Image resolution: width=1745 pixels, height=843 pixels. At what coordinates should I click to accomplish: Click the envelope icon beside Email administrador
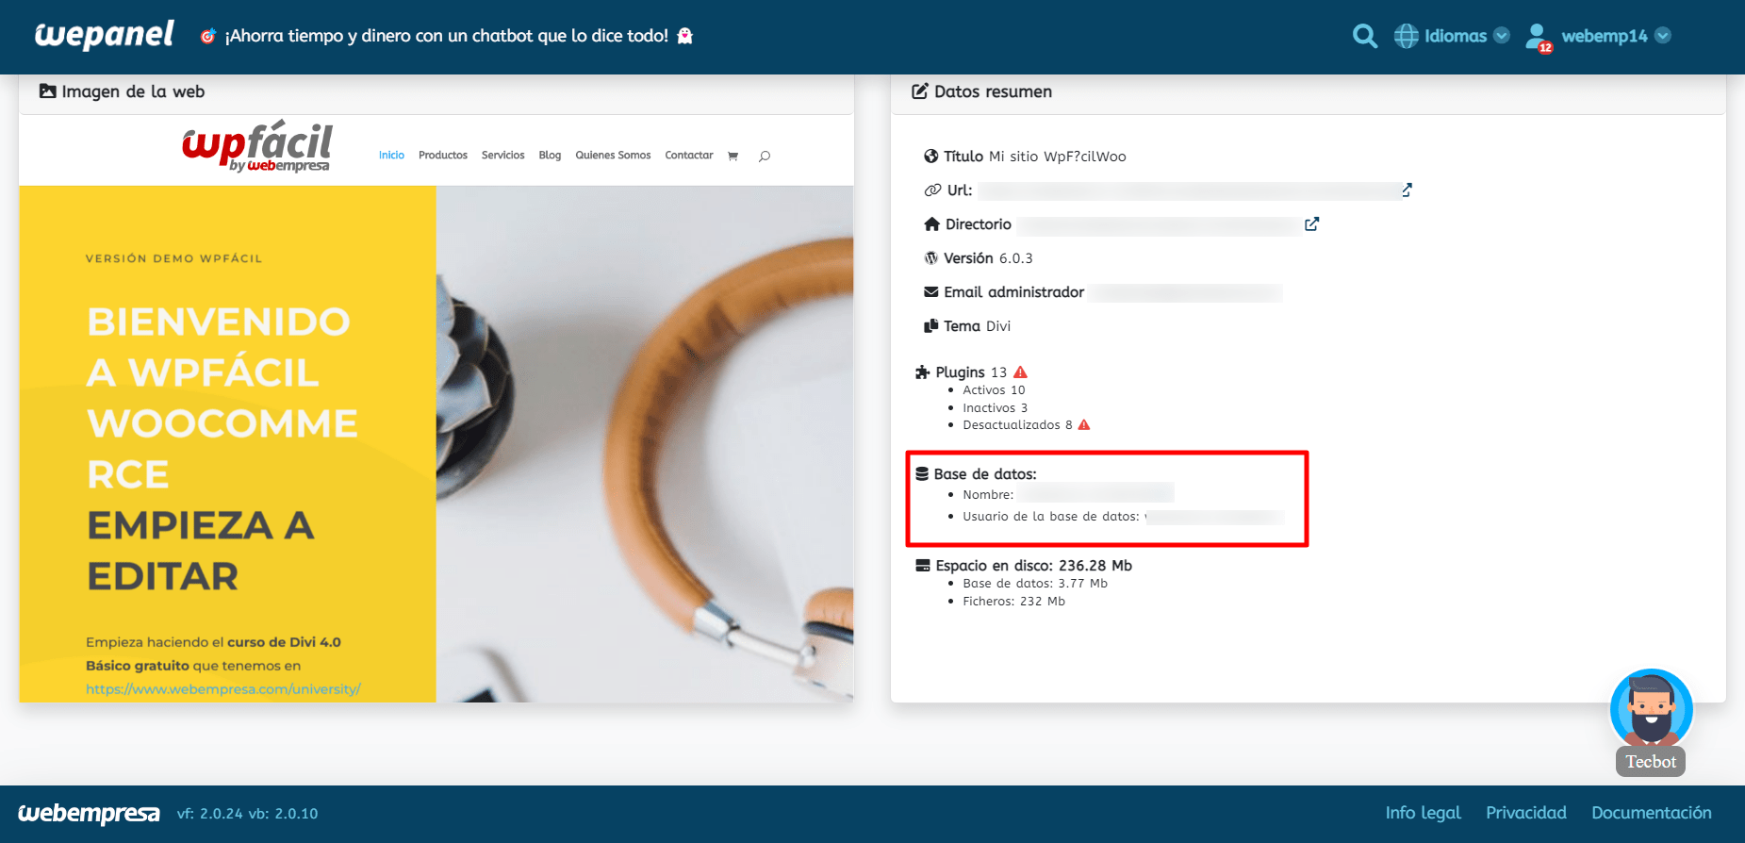click(x=931, y=291)
